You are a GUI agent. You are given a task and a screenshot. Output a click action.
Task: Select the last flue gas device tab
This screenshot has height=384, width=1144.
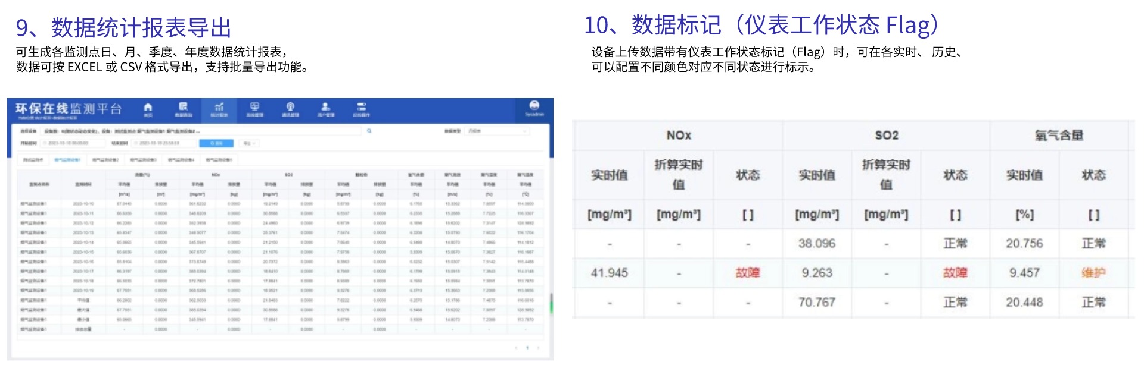point(219,160)
